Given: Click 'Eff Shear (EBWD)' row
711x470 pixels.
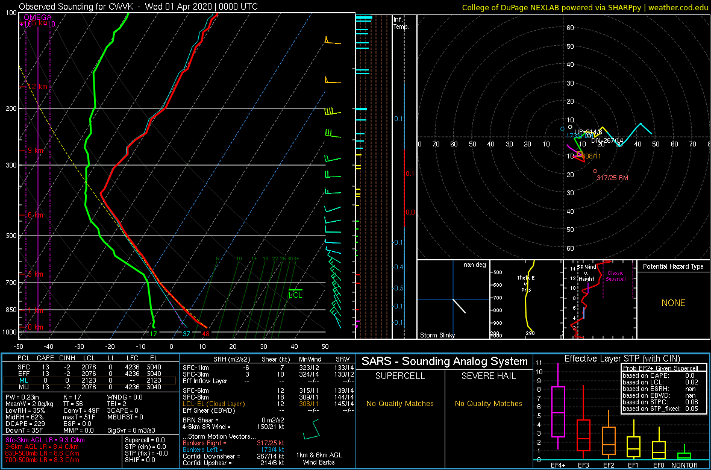Looking at the screenshot, I should (x=268, y=410).
